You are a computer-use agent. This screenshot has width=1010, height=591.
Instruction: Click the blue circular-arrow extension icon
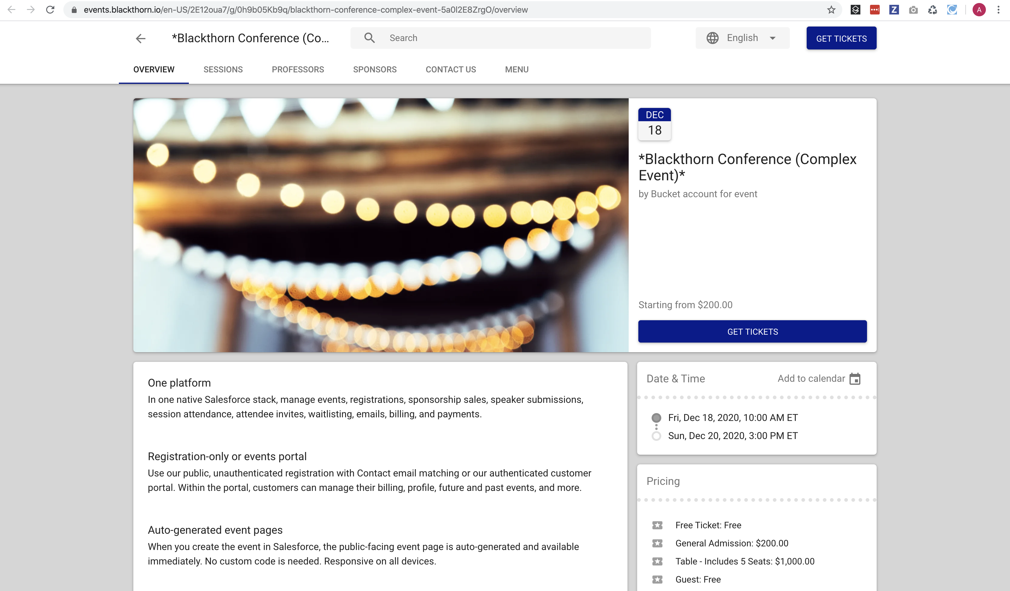[x=952, y=10]
